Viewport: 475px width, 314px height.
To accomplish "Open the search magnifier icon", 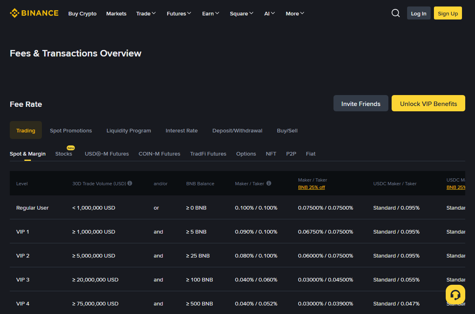I will click(x=395, y=13).
